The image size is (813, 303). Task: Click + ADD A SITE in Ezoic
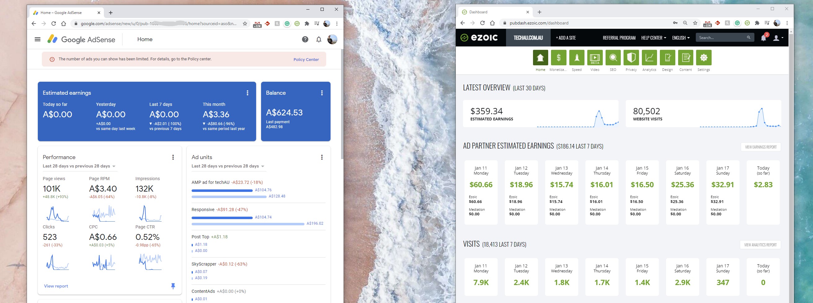click(566, 38)
